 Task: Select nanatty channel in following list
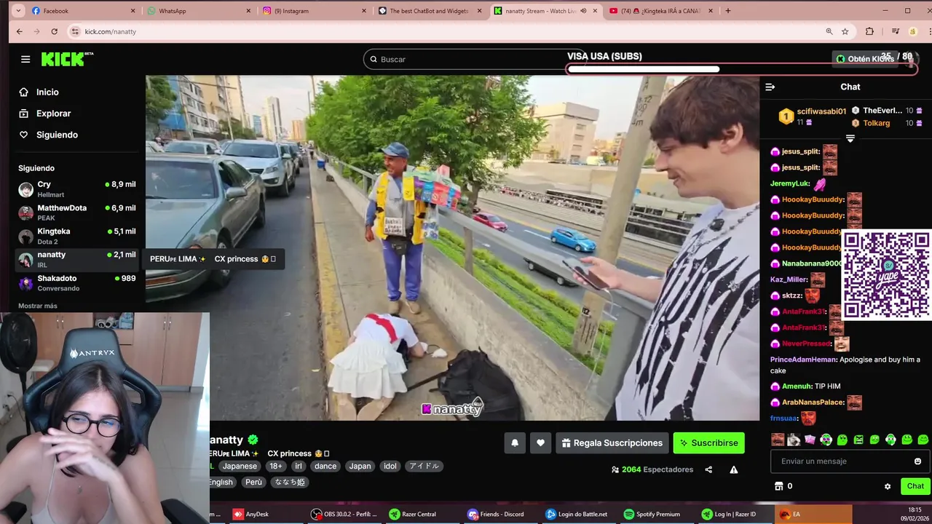77,259
